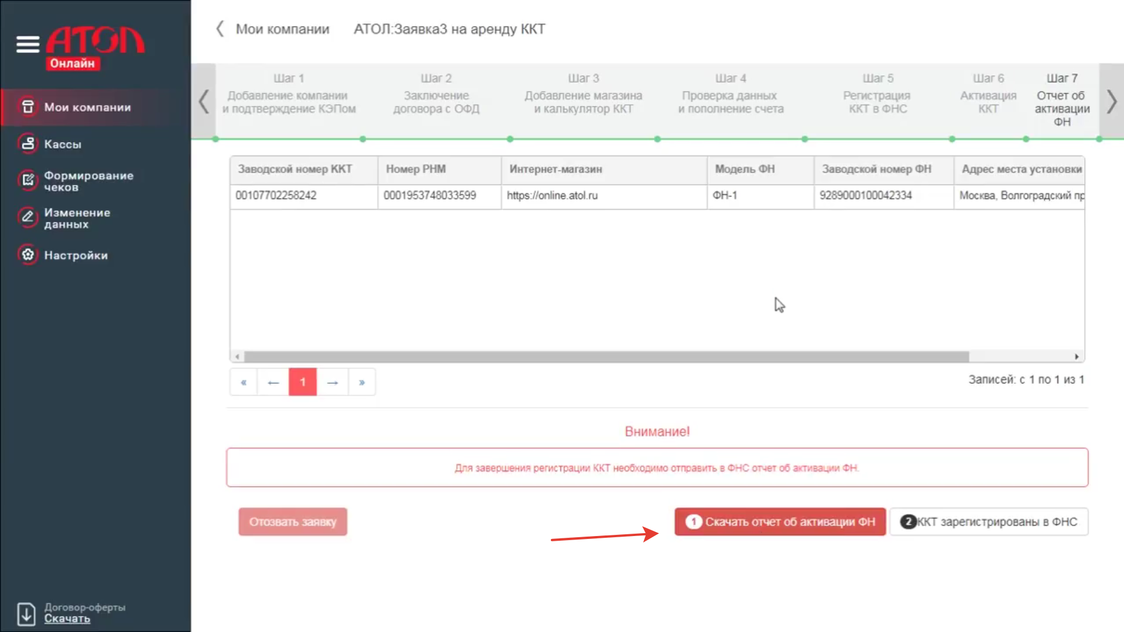
Task: Click Отозвать заявку button
Action: click(x=293, y=521)
